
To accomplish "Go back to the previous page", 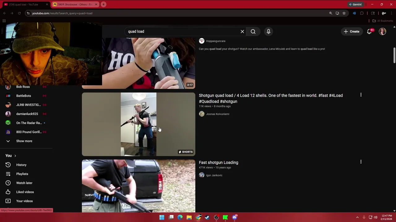I will tap(4, 13).
